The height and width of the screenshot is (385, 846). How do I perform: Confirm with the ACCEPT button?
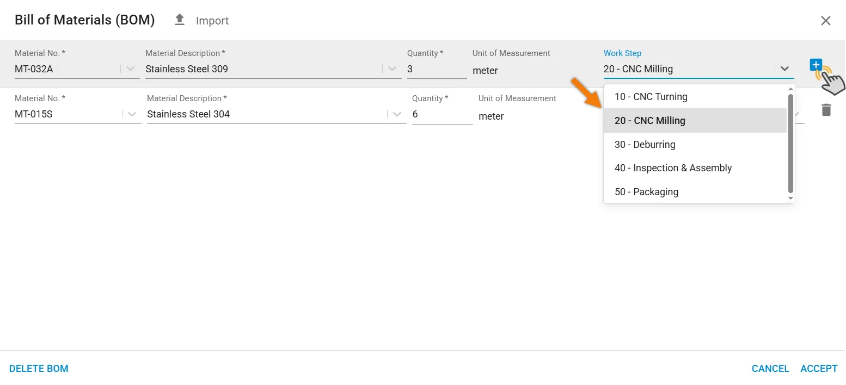point(819,369)
